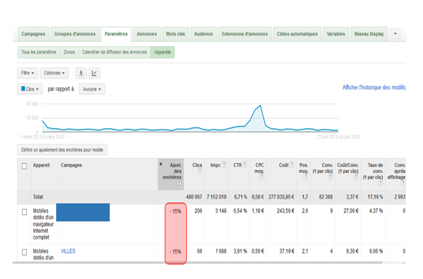This screenshot has width=423, height=279.
Task: Click the -15% bid adjustment in VILLES row
Action: point(175,252)
